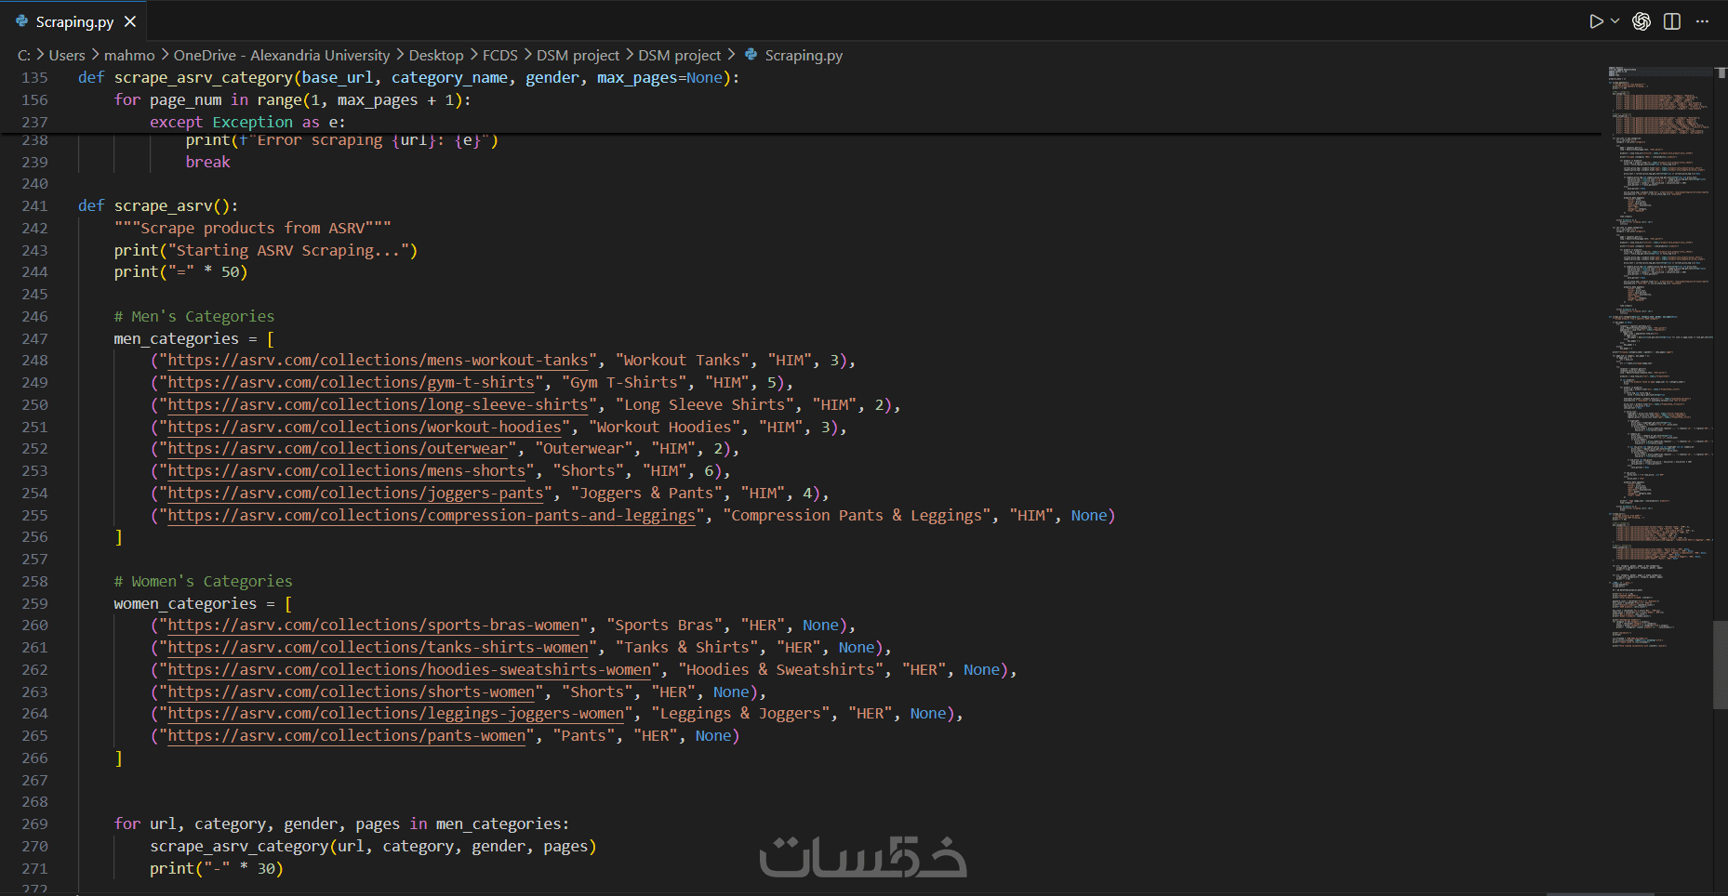1728x896 pixels.
Task: Close the Scraping.py editor tab
Action: (x=130, y=21)
